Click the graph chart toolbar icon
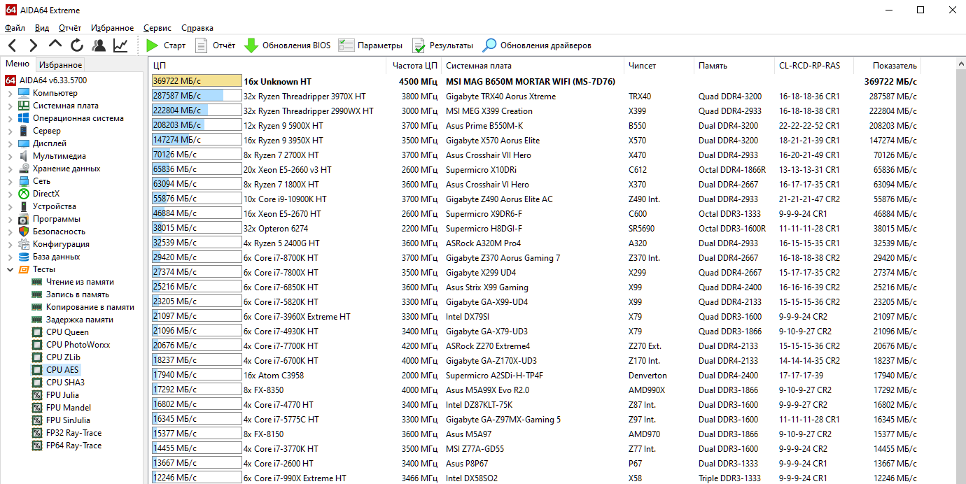Viewport: 966px width, 484px height. coord(120,45)
